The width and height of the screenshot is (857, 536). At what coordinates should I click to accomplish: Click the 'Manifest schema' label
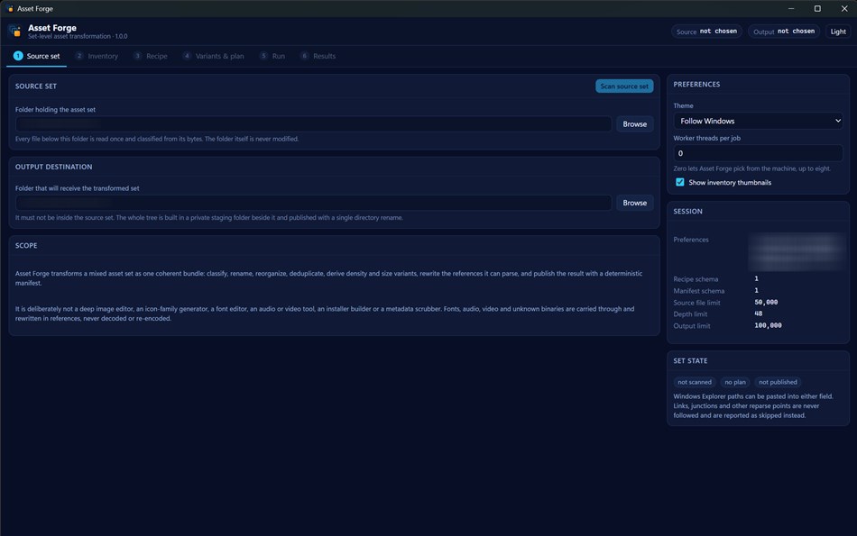coord(699,291)
